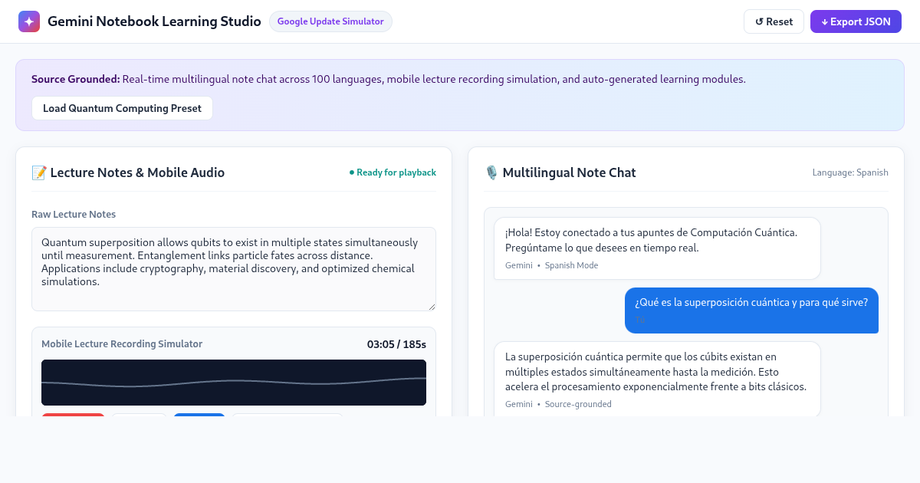Click the 'Gemini • Source-grounded' caption
This screenshot has width=920, height=483.
click(558, 404)
